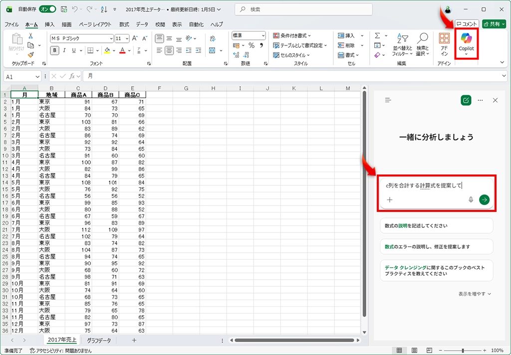Click the AutoSum sigma icon
Image resolution: width=511 pixels, height=355 pixels.
pyautogui.click(x=377, y=36)
